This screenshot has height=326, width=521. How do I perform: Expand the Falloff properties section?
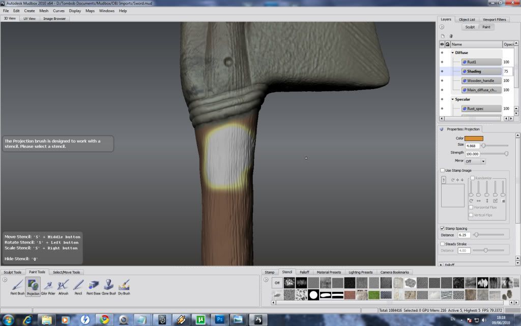[x=441, y=264]
